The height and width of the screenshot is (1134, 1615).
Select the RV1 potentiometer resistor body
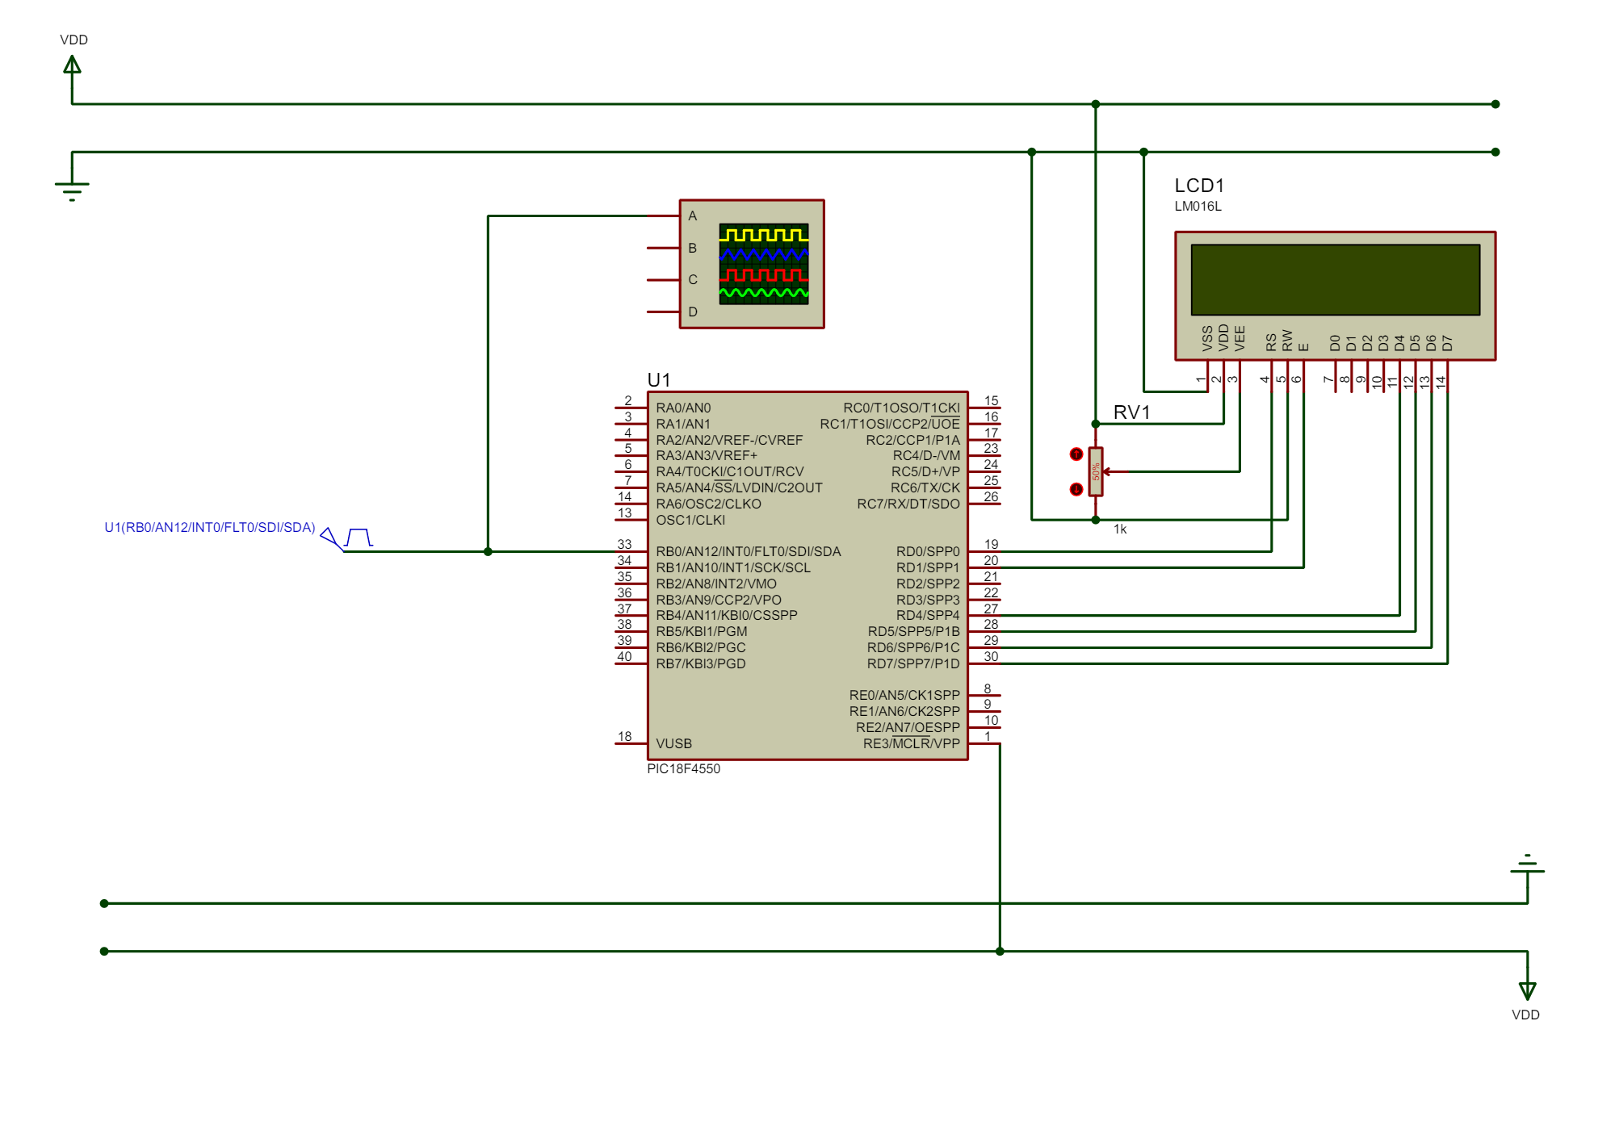pos(1095,471)
